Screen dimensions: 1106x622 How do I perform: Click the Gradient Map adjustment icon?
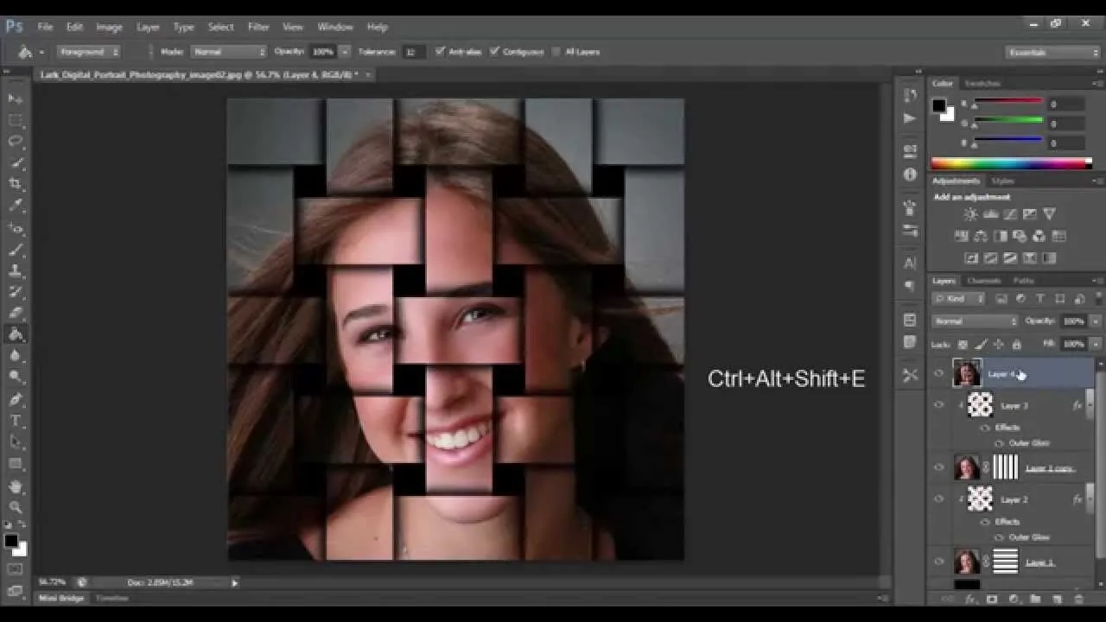(x=1049, y=258)
